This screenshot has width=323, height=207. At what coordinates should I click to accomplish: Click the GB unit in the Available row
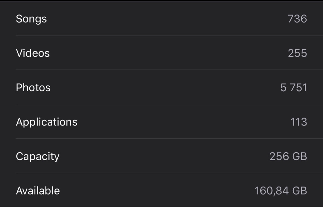[300, 191]
